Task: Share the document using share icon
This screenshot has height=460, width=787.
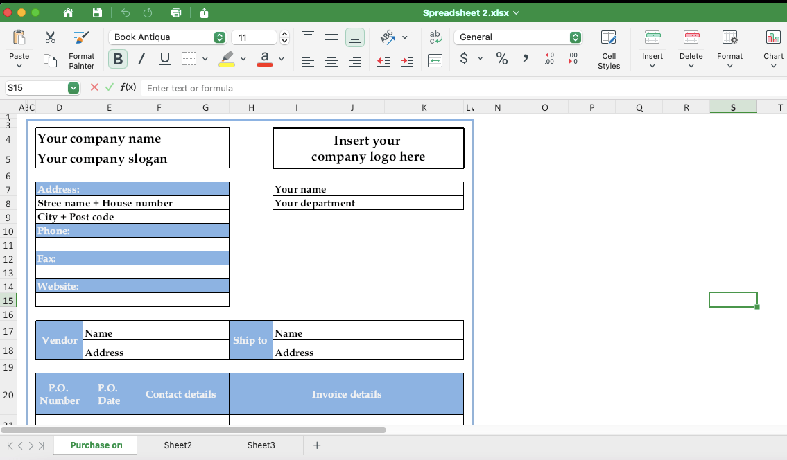Action: [204, 13]
